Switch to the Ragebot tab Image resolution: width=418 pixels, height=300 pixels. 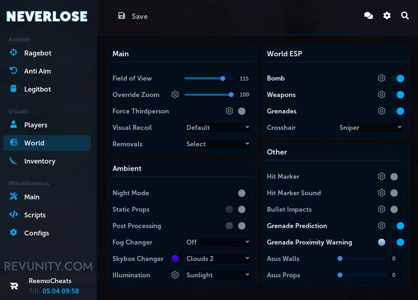tap(38, 53)
